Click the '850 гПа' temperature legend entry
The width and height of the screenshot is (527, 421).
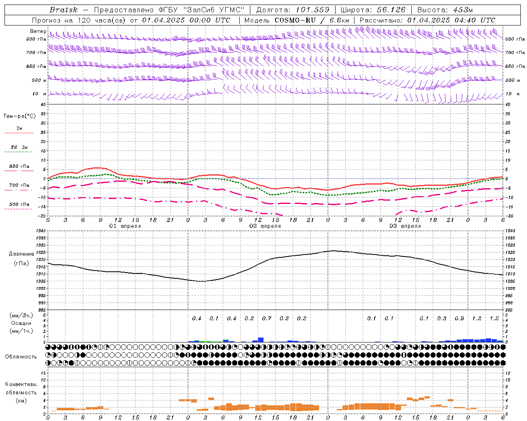point(19,166)
